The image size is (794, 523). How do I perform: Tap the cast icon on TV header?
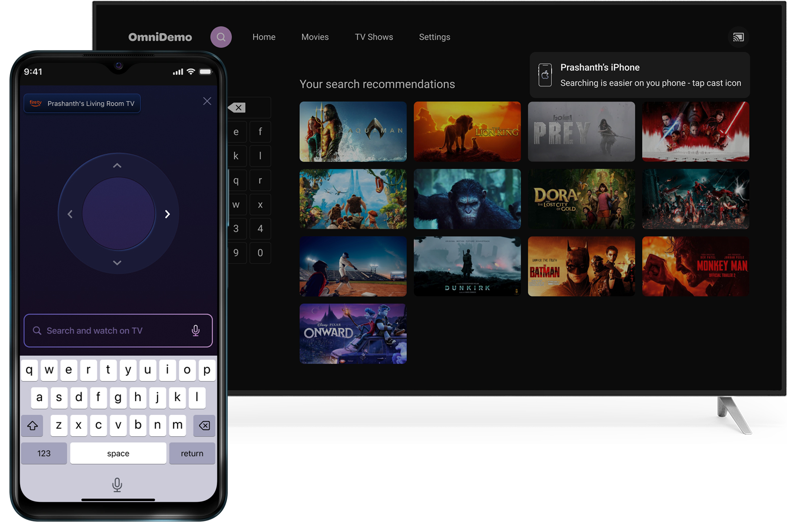[x=738, y=37]
